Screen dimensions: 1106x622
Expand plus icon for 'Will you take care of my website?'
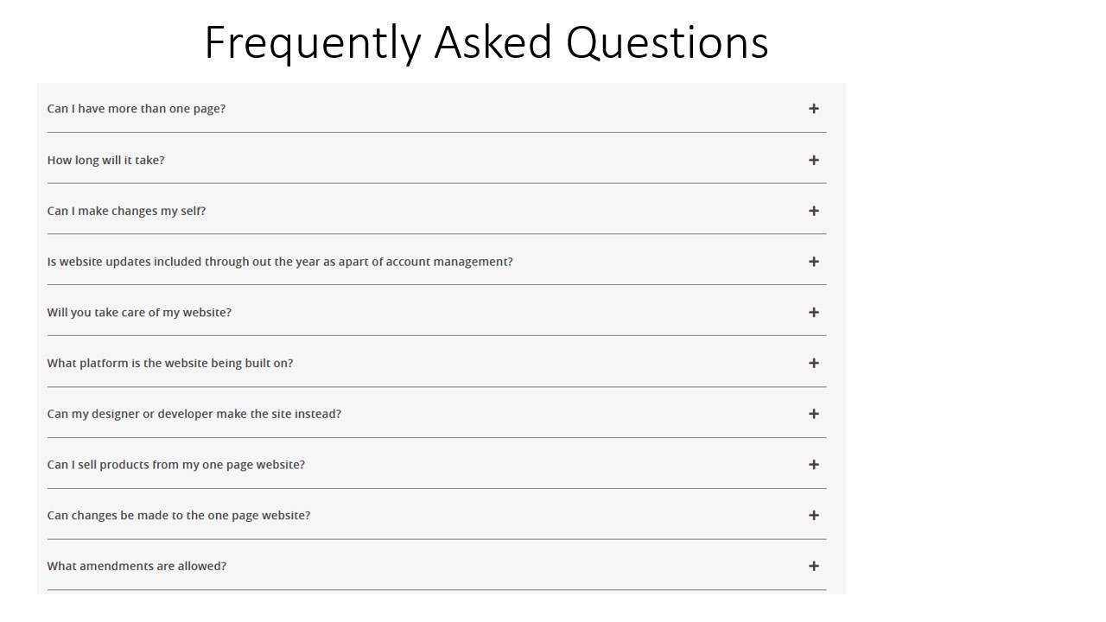[x=813, y=313]
